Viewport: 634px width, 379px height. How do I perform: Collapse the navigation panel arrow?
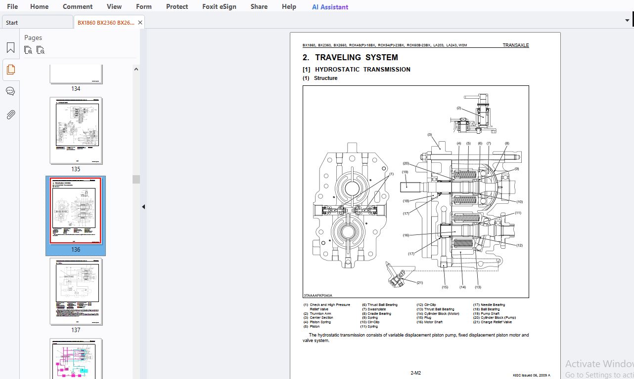[x=143, y=207]
